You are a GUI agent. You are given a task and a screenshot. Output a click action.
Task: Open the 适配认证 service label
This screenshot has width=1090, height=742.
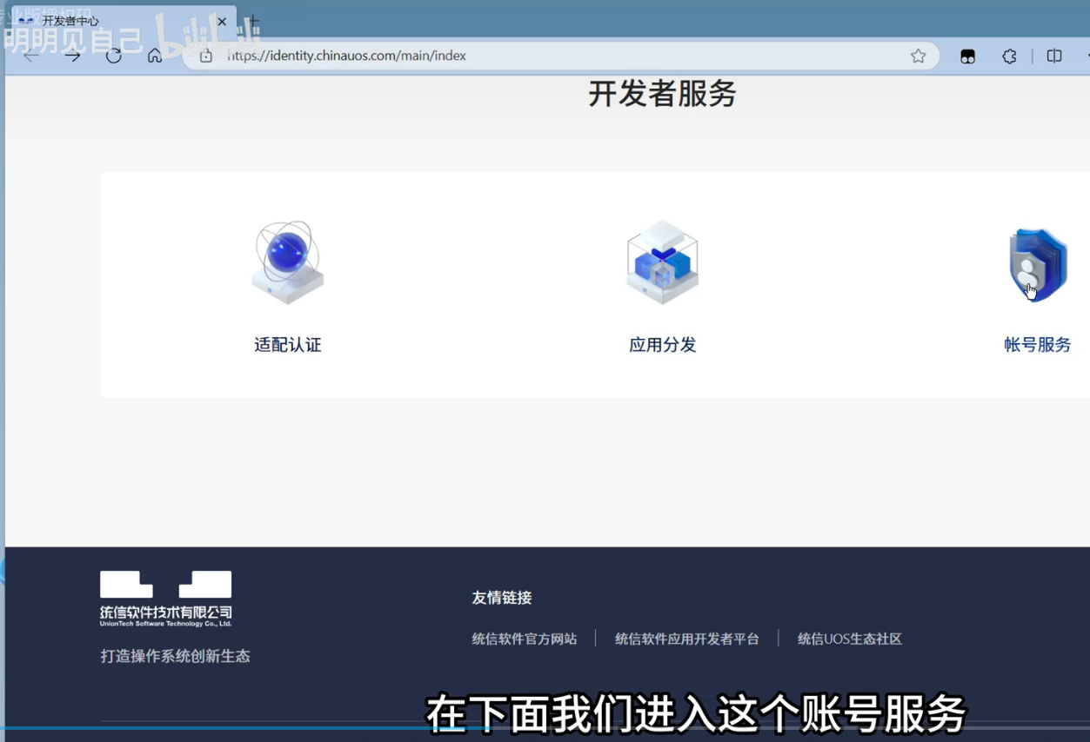pos(288,345)
